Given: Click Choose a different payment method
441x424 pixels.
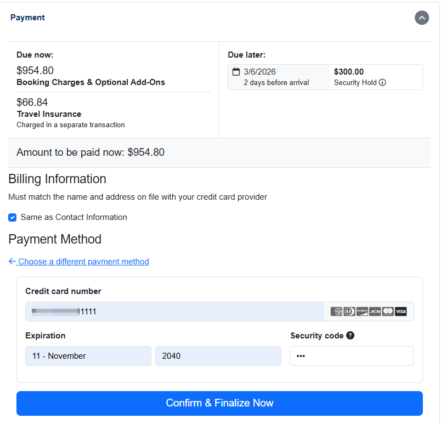Looking at the screenshot, I should point(83,261).
